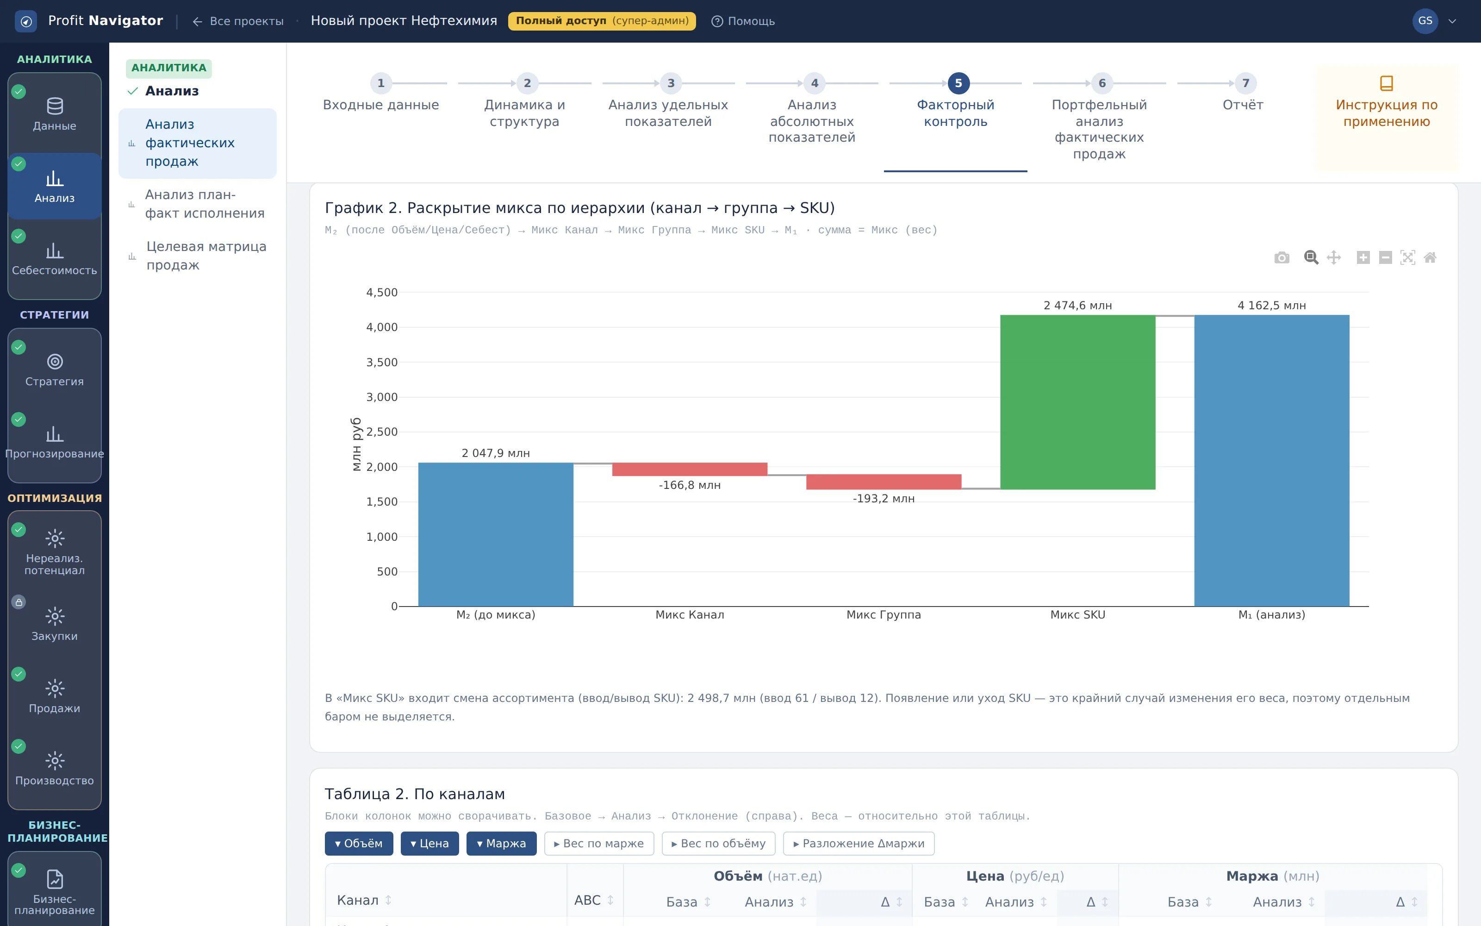Open the locked Закупки section
The image size is (1481, 926).
pos(55,624)
